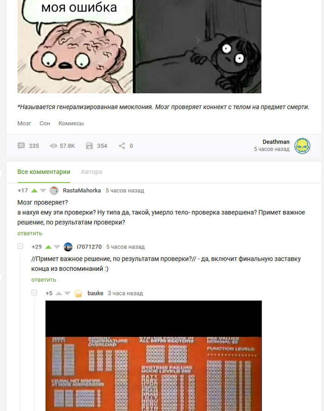Open i7071270's avatar icon
The image size is (324, 411).
point(68,247)
